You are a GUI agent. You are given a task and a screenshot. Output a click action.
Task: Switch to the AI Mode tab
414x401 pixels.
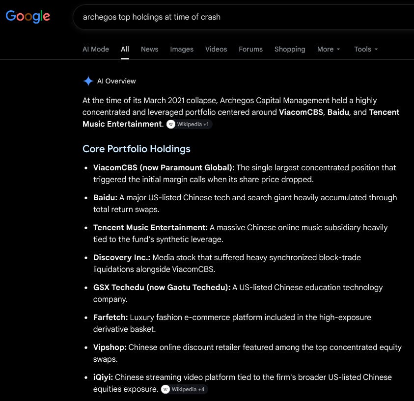[x=96, y=49]
